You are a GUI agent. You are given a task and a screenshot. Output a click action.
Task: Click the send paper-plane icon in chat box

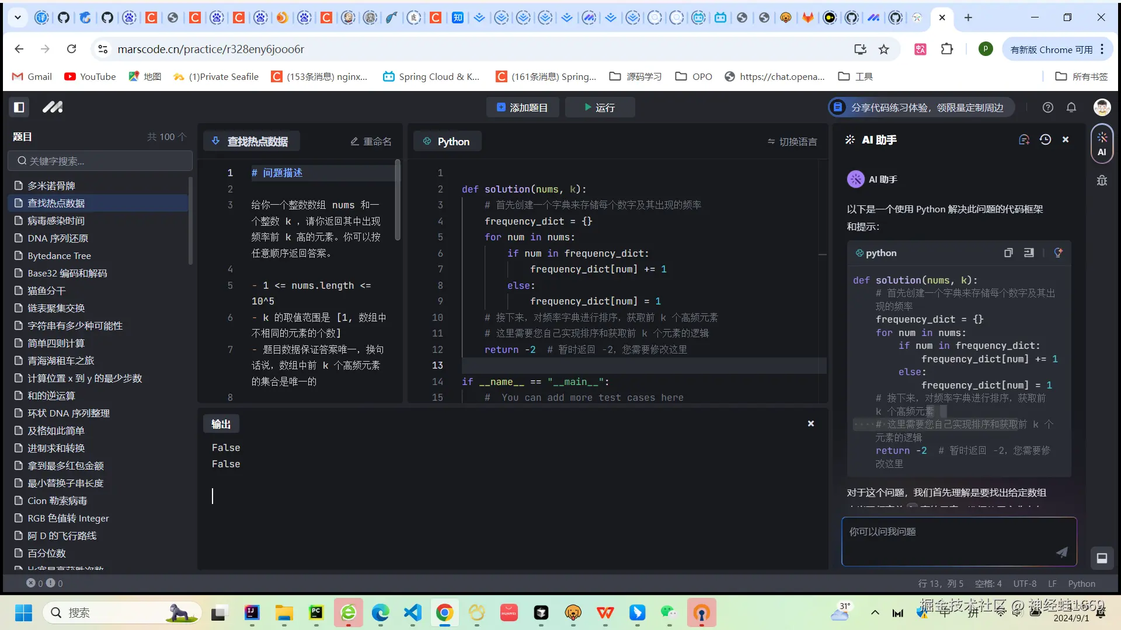tap(1062, 552)
